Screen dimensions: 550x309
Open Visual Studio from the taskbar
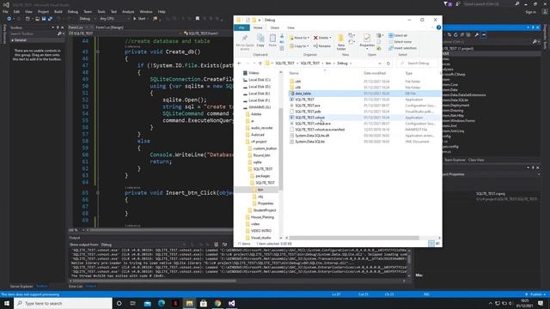231,303
